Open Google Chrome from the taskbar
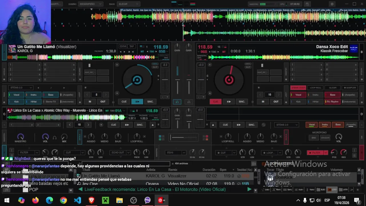 point(63,200)
